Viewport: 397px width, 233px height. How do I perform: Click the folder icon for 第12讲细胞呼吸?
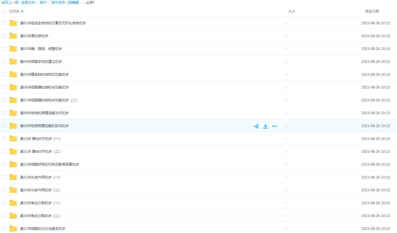coord(13,164)
